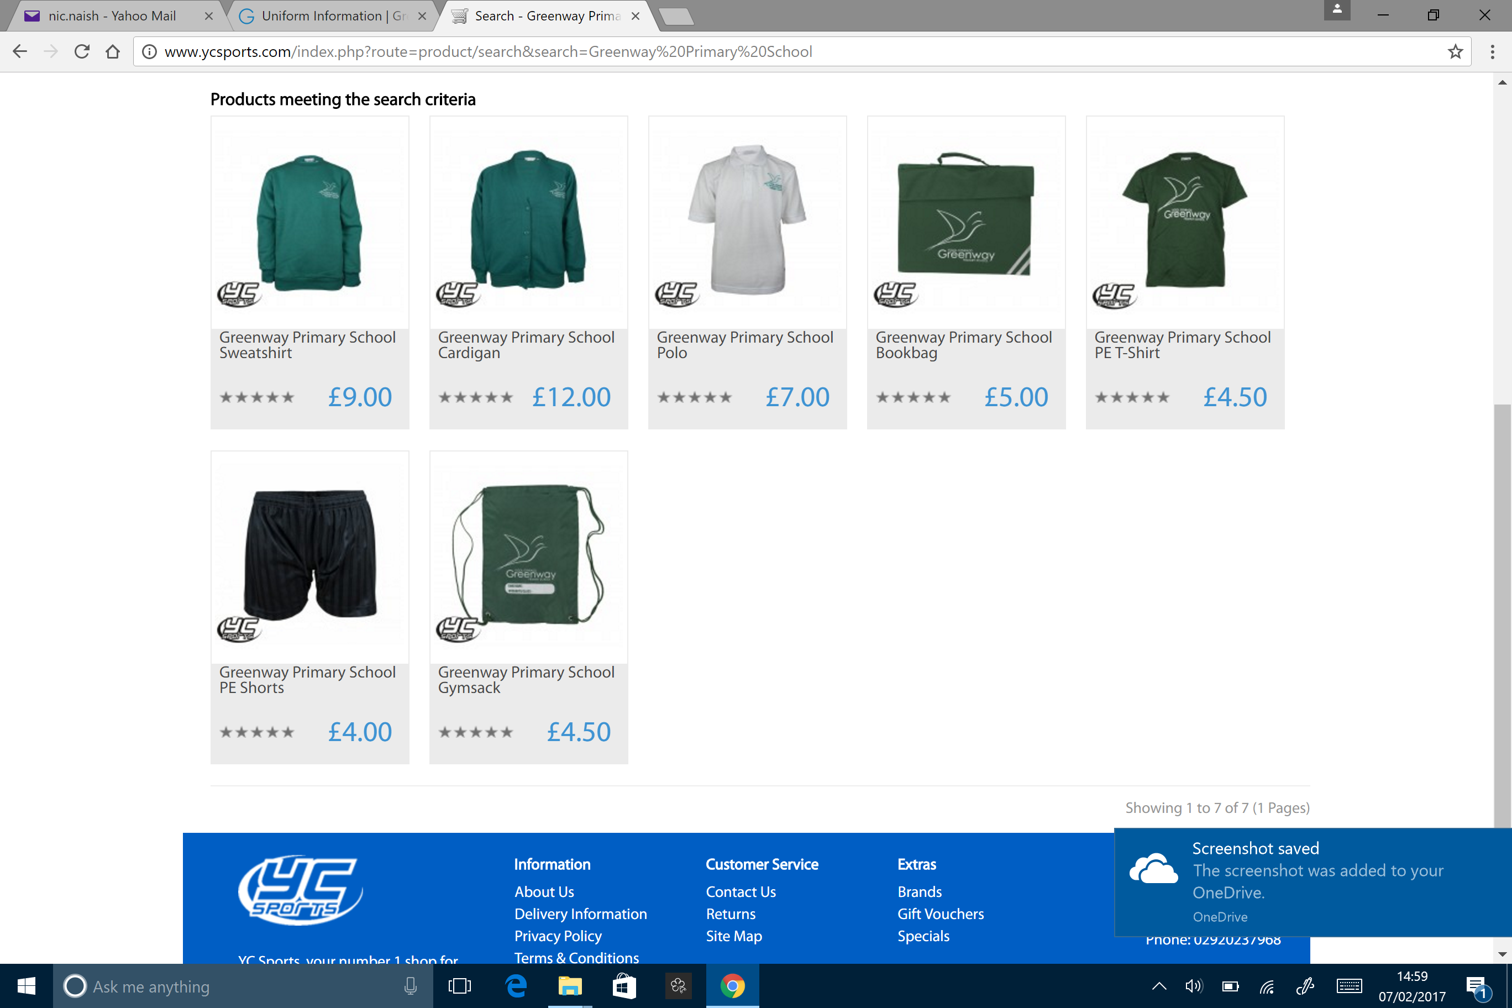Click the £5.00 Bookbag price
Image resolution: width=1512 pixels, height=1008 pixels.
tap(1016, 397)
